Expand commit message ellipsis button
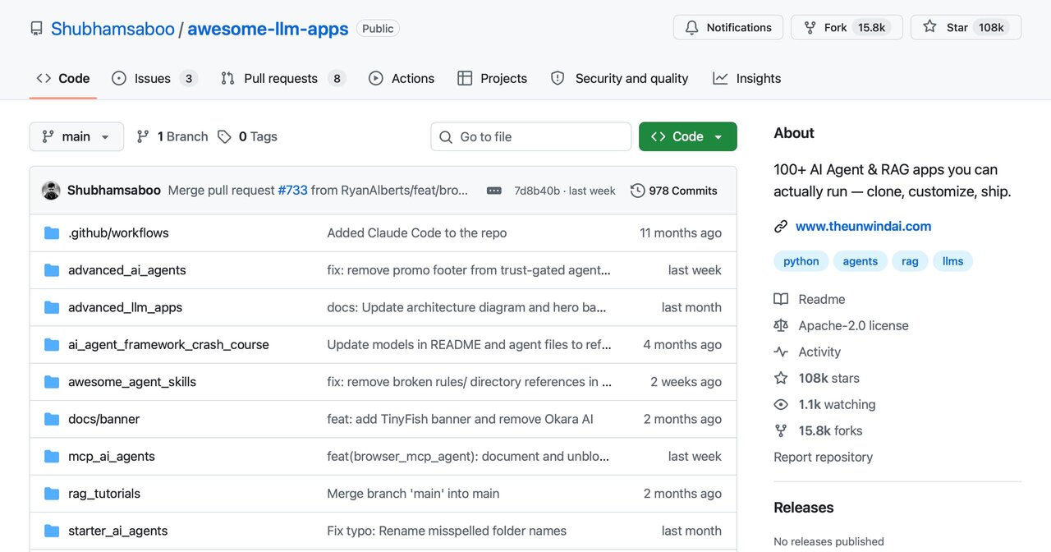This screenshot has width=1051, height=552. (x=493, y=191)
